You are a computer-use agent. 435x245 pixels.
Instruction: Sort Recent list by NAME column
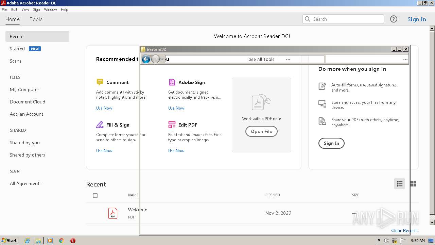(133, 195)
